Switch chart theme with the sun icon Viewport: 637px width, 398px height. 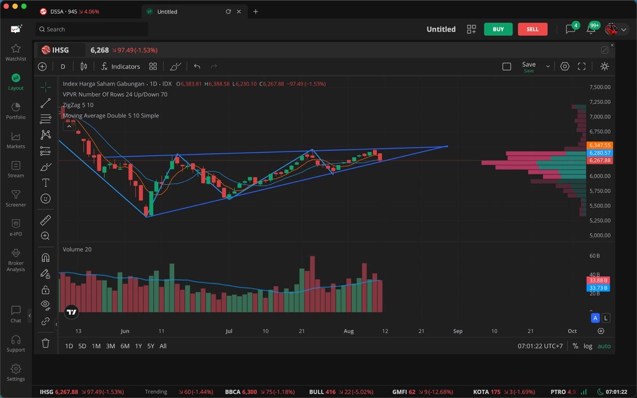pyautogui.click(x=604, y=67)
